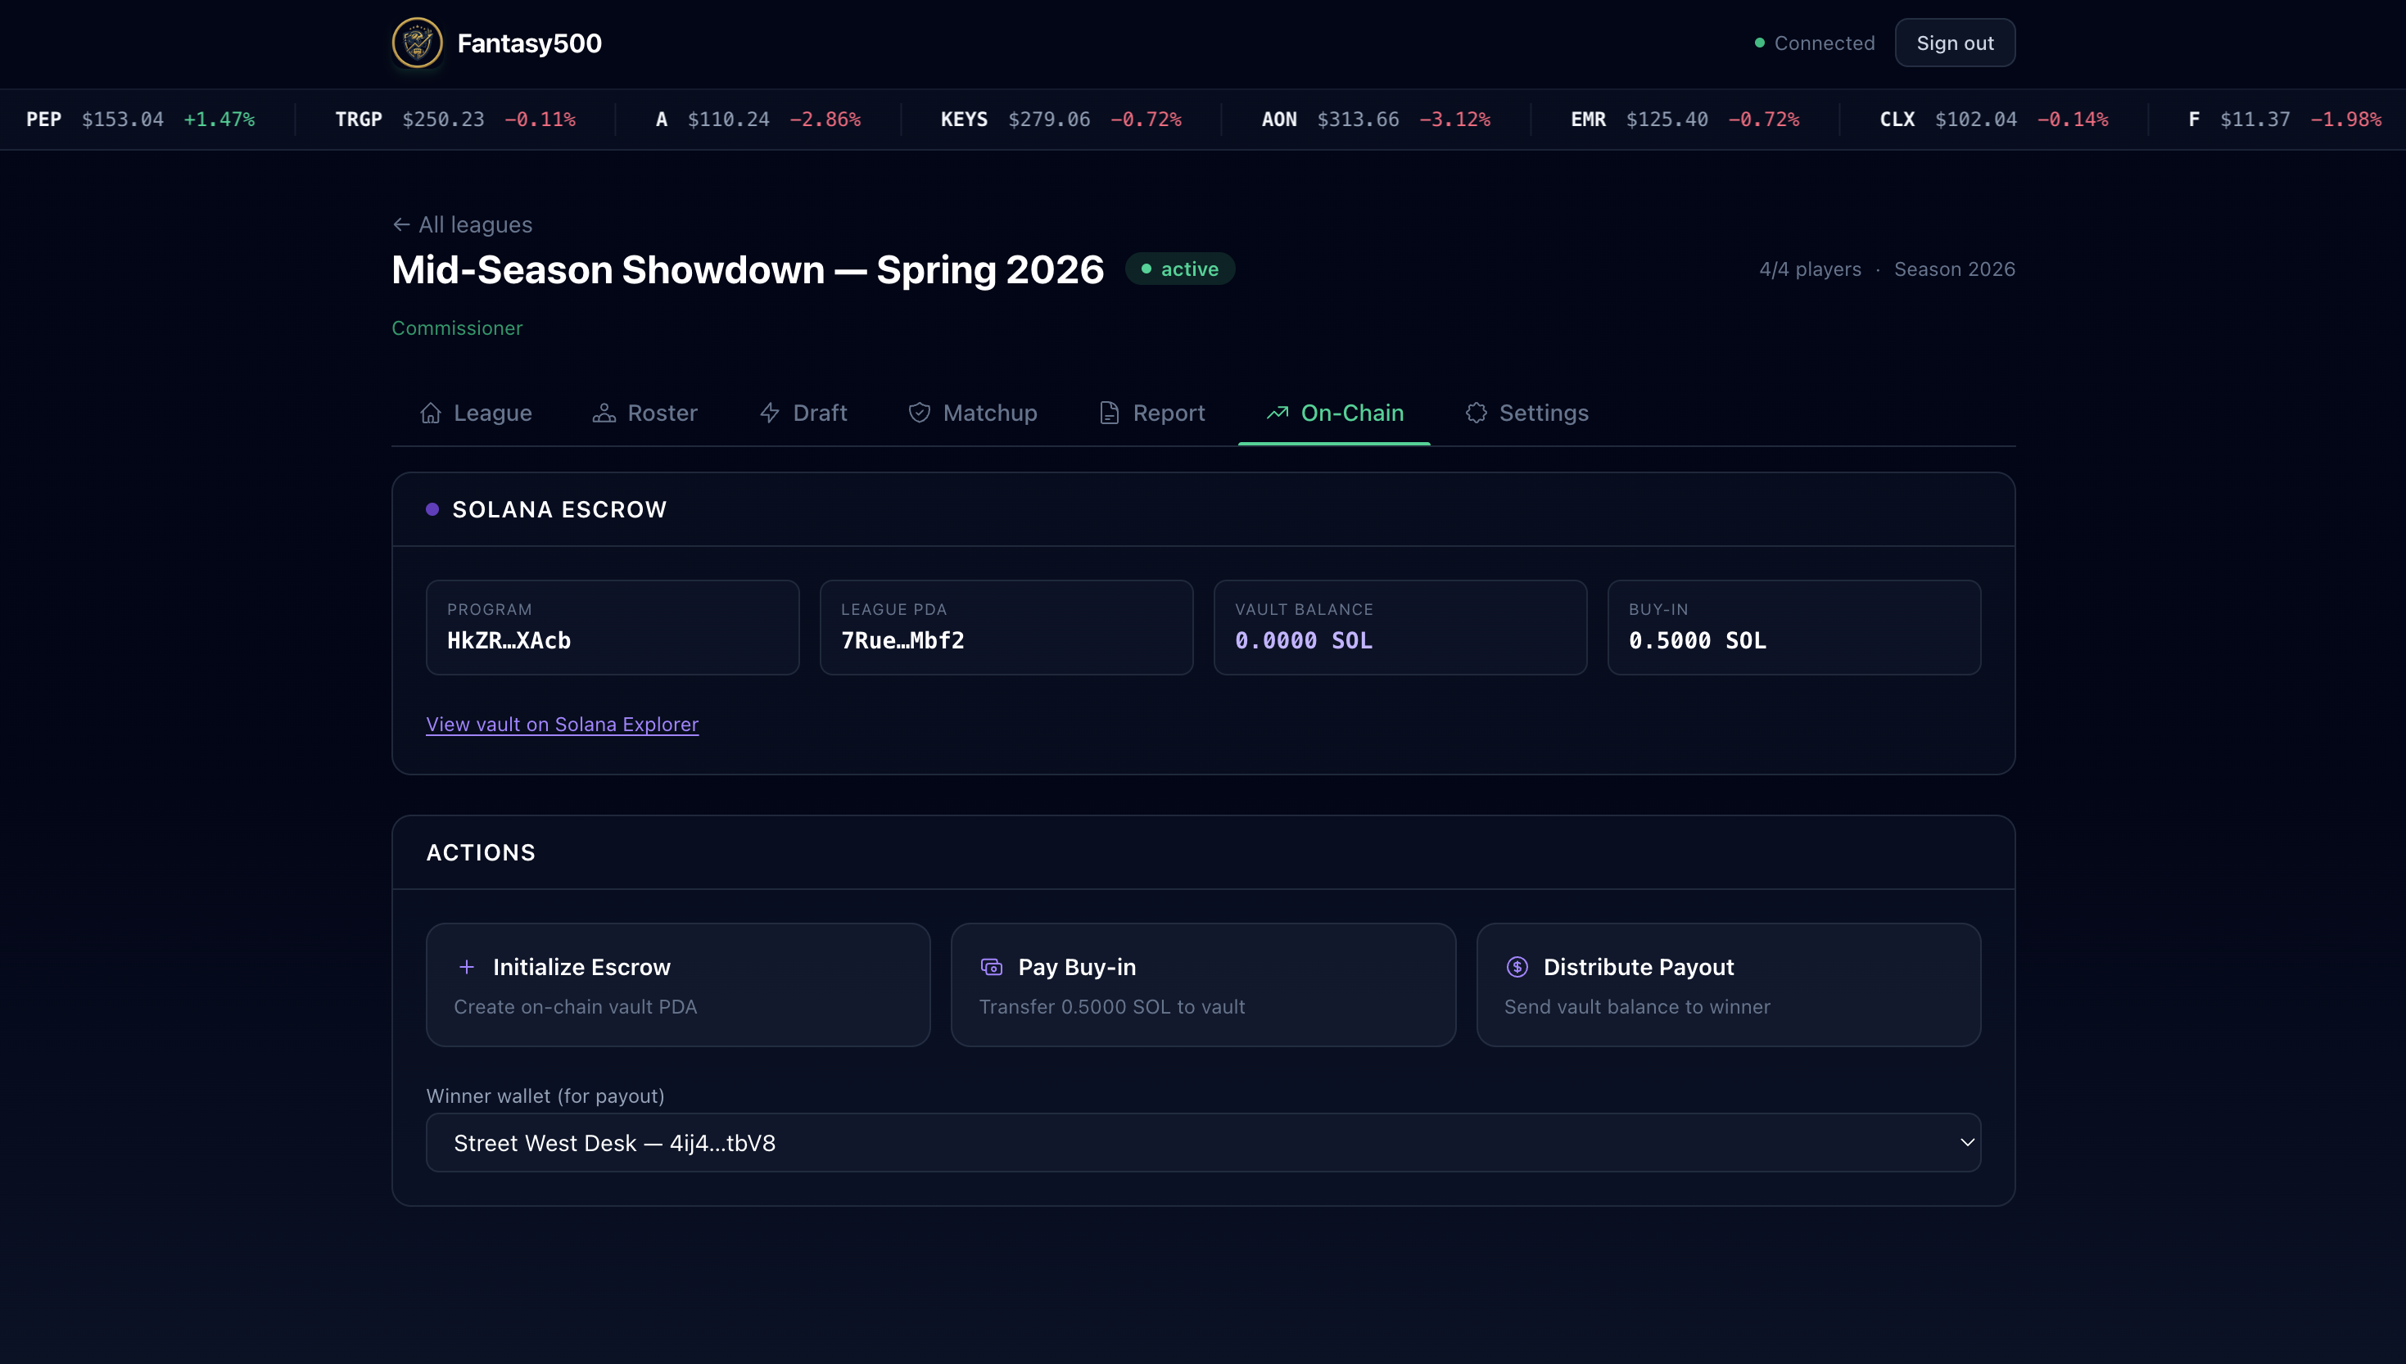Click the KEYS ticker entry
This screenshot has width=2406, height=1364.
(x=1060, y=120)
